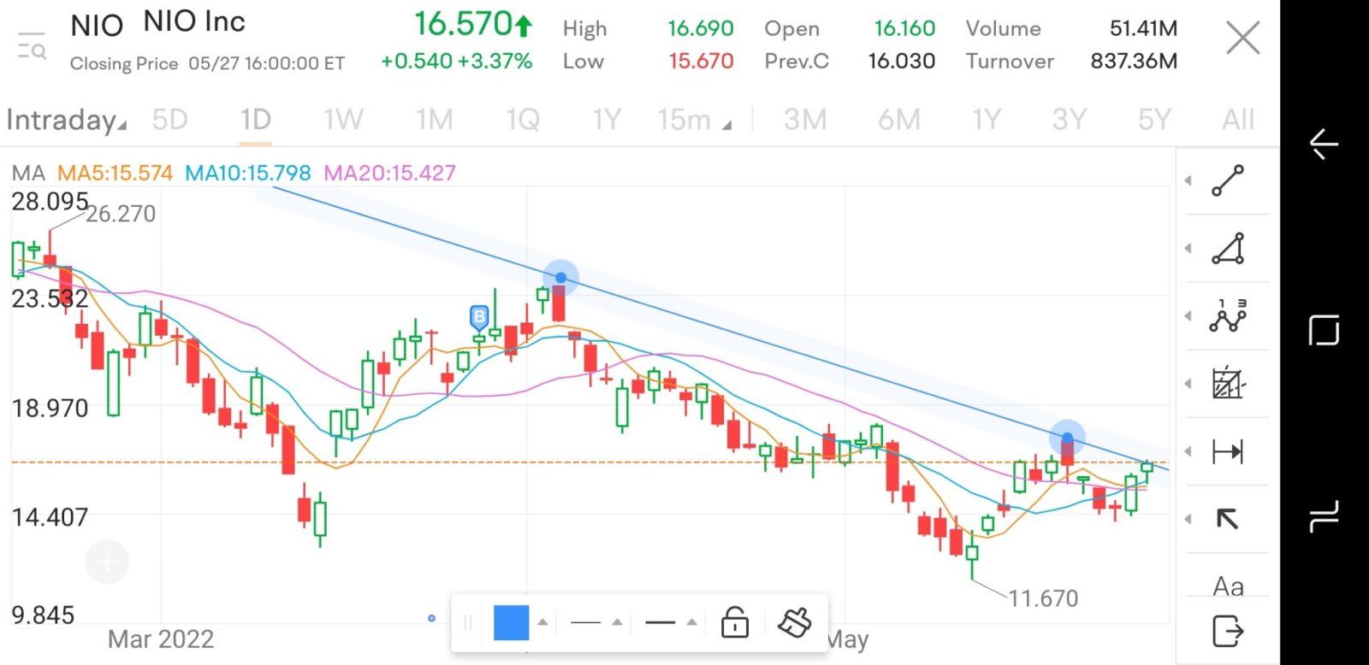Click the MA5:15.574 indicator label
The width and height of the screenshot is (1369, 665).
coord(115,173)
